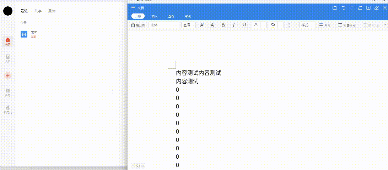Toggle underline formatting
Image resolution: width=388 pixels, height=170 pixels.
point(244,25)
